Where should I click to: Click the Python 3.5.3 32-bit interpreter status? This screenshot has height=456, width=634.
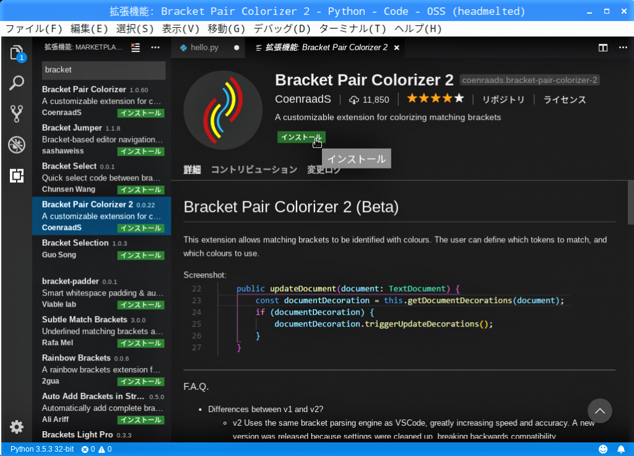(x=42, y=449)
